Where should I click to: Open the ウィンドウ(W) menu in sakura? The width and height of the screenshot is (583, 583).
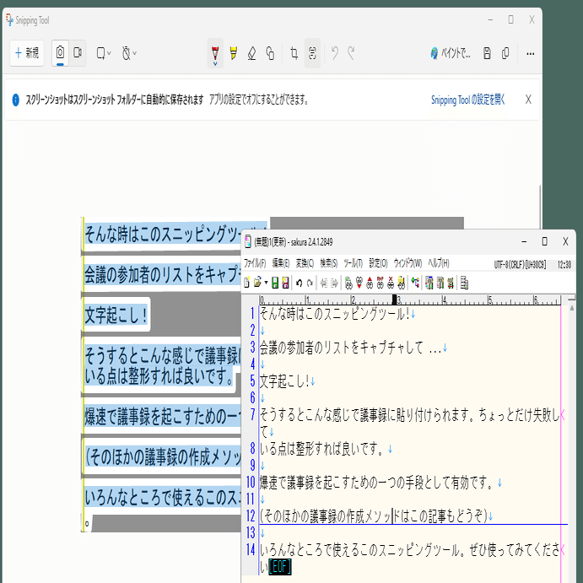tap(408, 263)
